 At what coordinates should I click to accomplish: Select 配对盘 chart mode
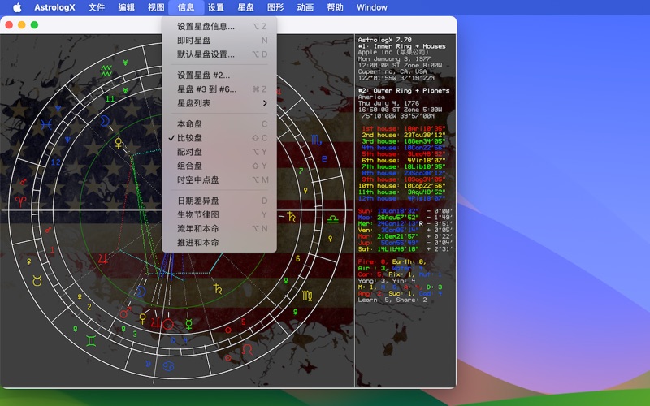click(x=219, y=152)
